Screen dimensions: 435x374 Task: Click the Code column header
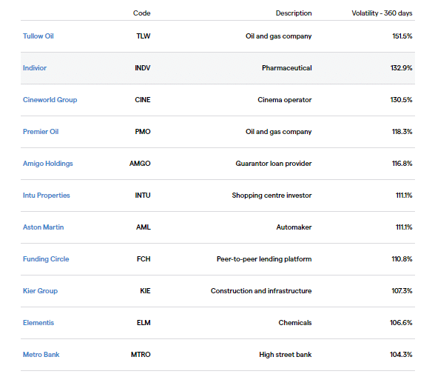[142, 13]
